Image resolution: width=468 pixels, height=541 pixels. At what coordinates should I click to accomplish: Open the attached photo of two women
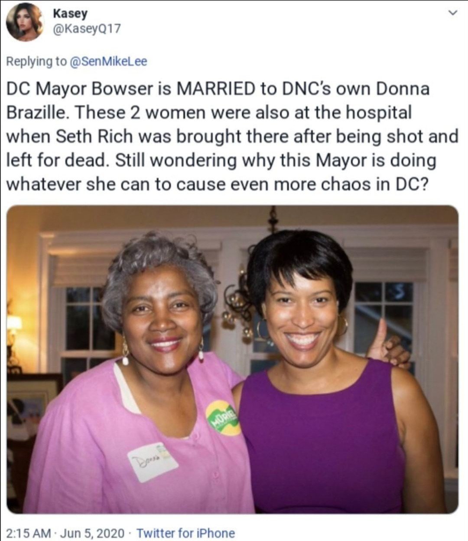pos(233,359)
